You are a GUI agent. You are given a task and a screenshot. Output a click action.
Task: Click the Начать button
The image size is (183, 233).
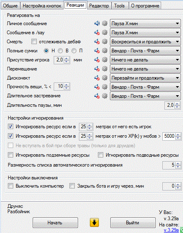click(55, 223)
